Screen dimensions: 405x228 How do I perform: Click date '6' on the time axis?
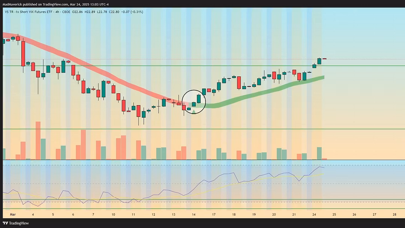73,214
